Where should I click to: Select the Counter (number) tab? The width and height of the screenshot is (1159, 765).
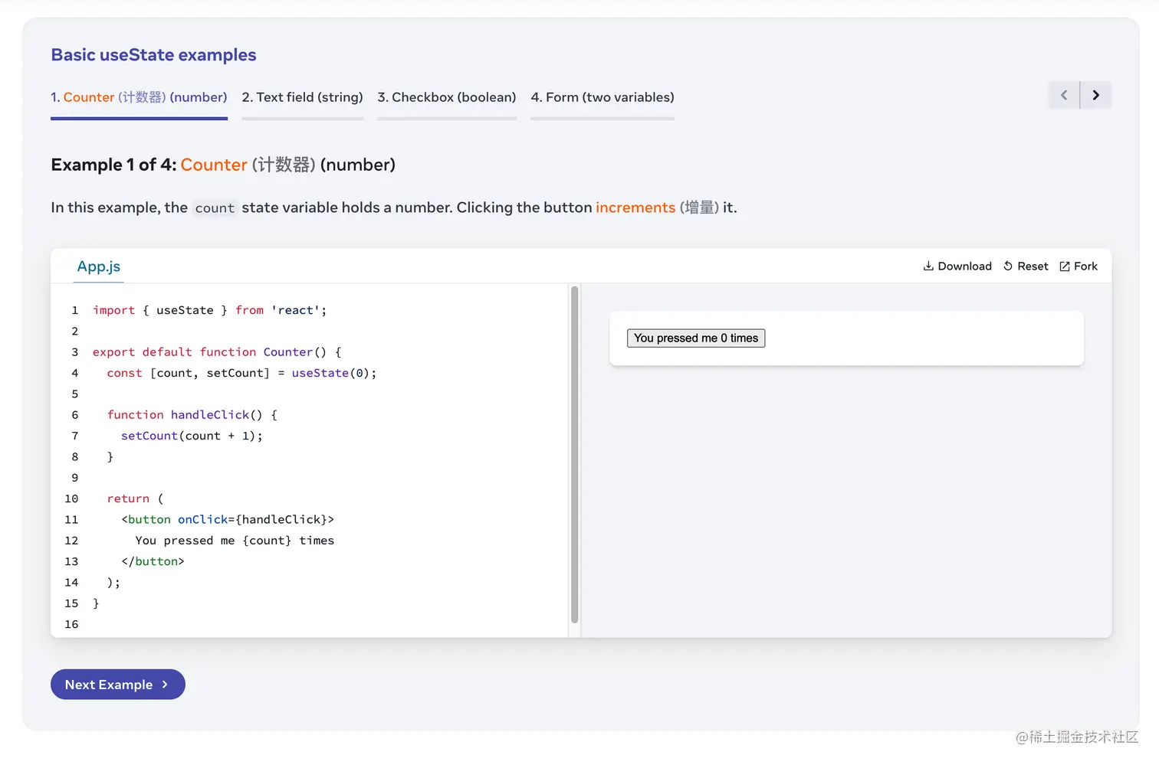tap(139, 97)
